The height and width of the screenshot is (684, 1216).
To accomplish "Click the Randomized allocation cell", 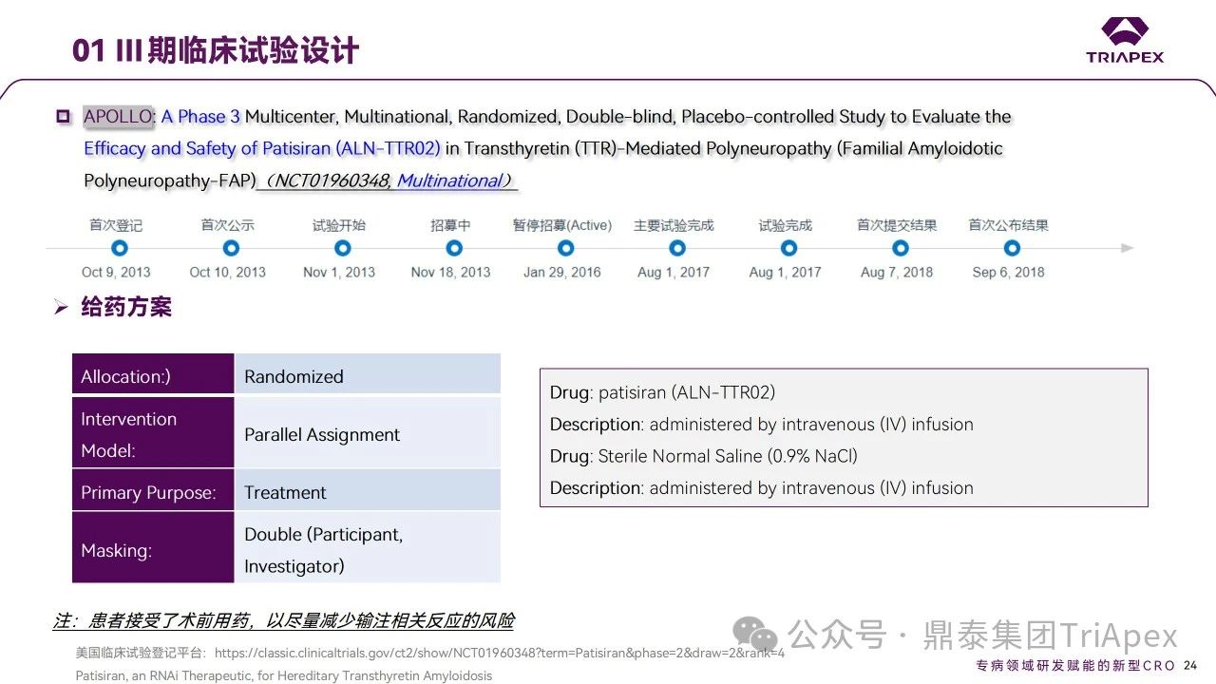I will (x=367, y=376).
